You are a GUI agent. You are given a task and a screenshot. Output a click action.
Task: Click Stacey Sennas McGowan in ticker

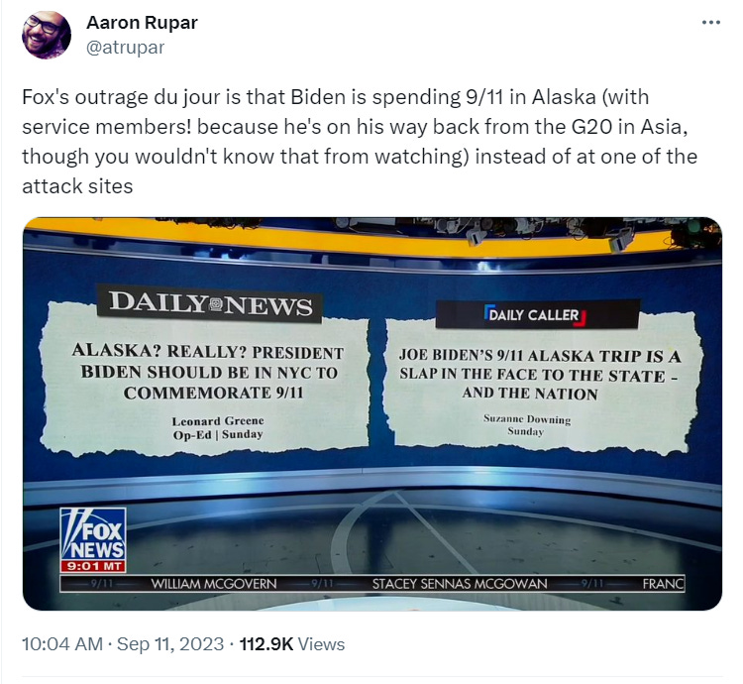[460, 584]
